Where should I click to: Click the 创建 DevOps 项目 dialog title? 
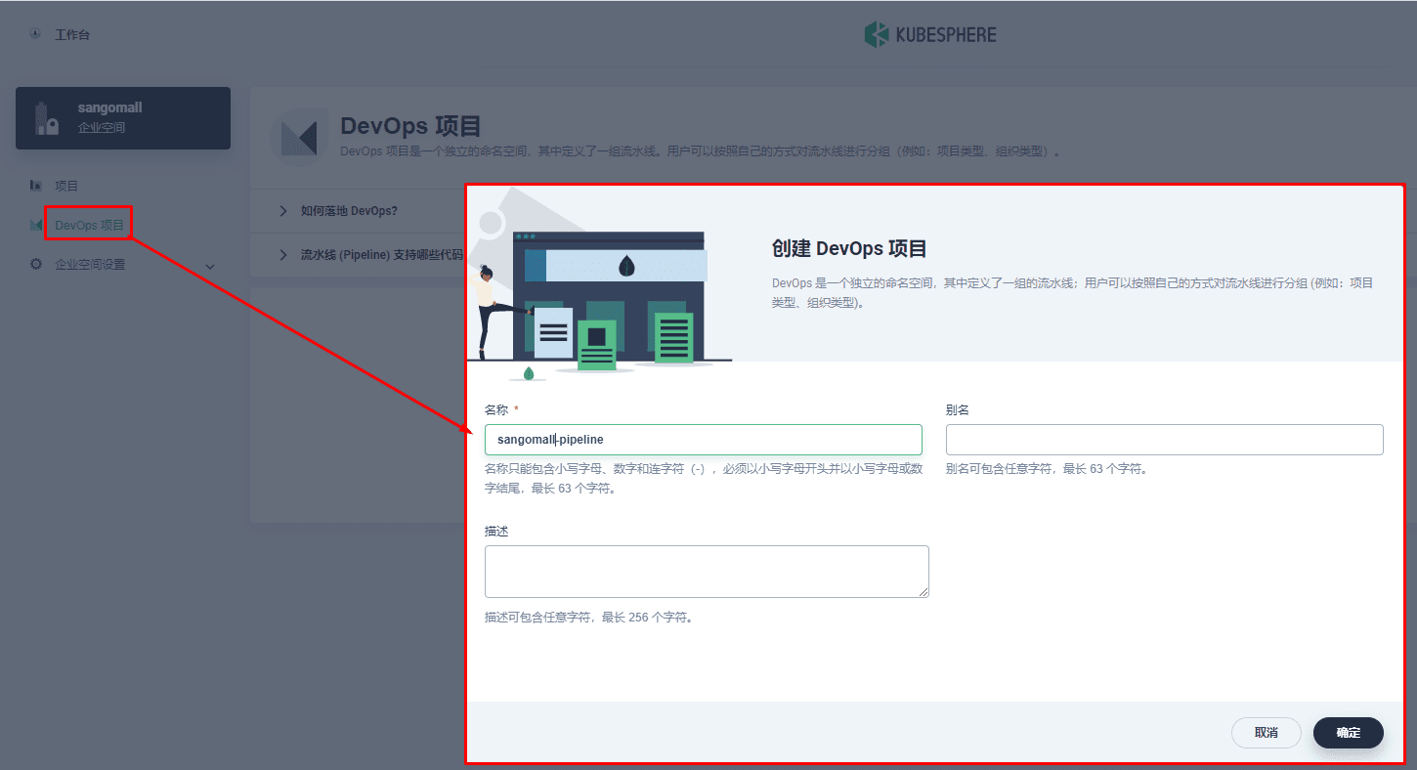849,248
